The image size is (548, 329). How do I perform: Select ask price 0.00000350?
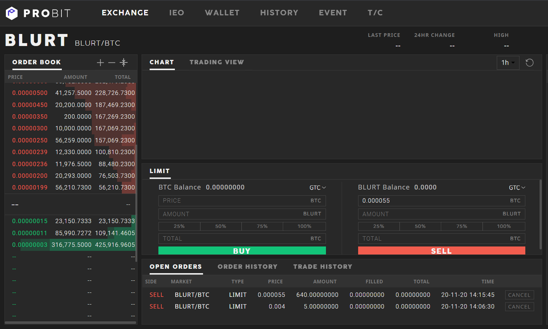click(x=30, y=117)
